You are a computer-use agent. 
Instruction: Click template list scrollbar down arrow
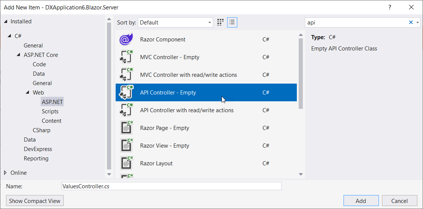(x=301, y=174)
